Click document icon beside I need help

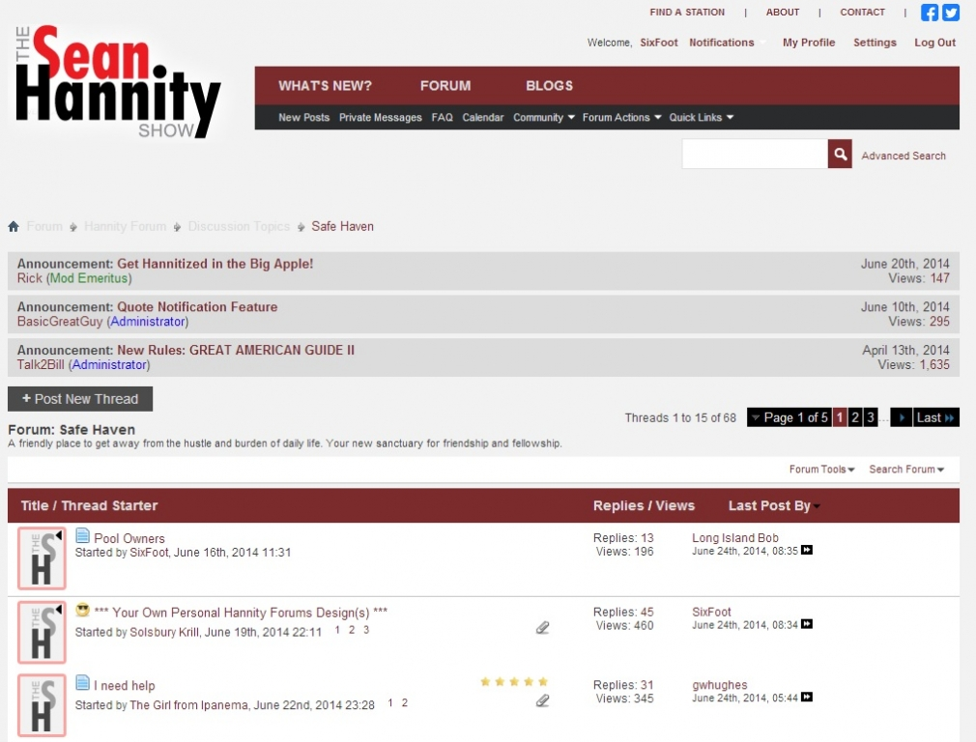pyautogui.click(x=82, y=683)
